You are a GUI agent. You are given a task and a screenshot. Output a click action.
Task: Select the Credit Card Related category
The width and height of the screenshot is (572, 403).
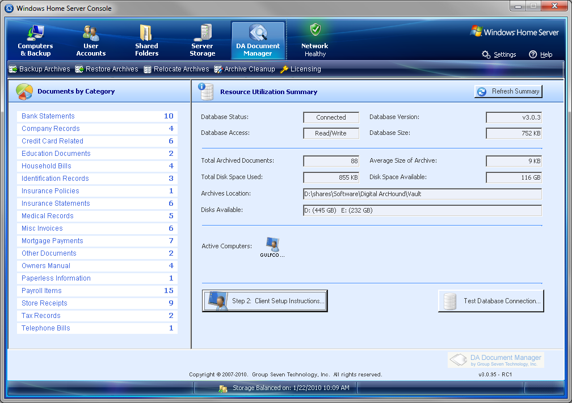coord(98,141)
